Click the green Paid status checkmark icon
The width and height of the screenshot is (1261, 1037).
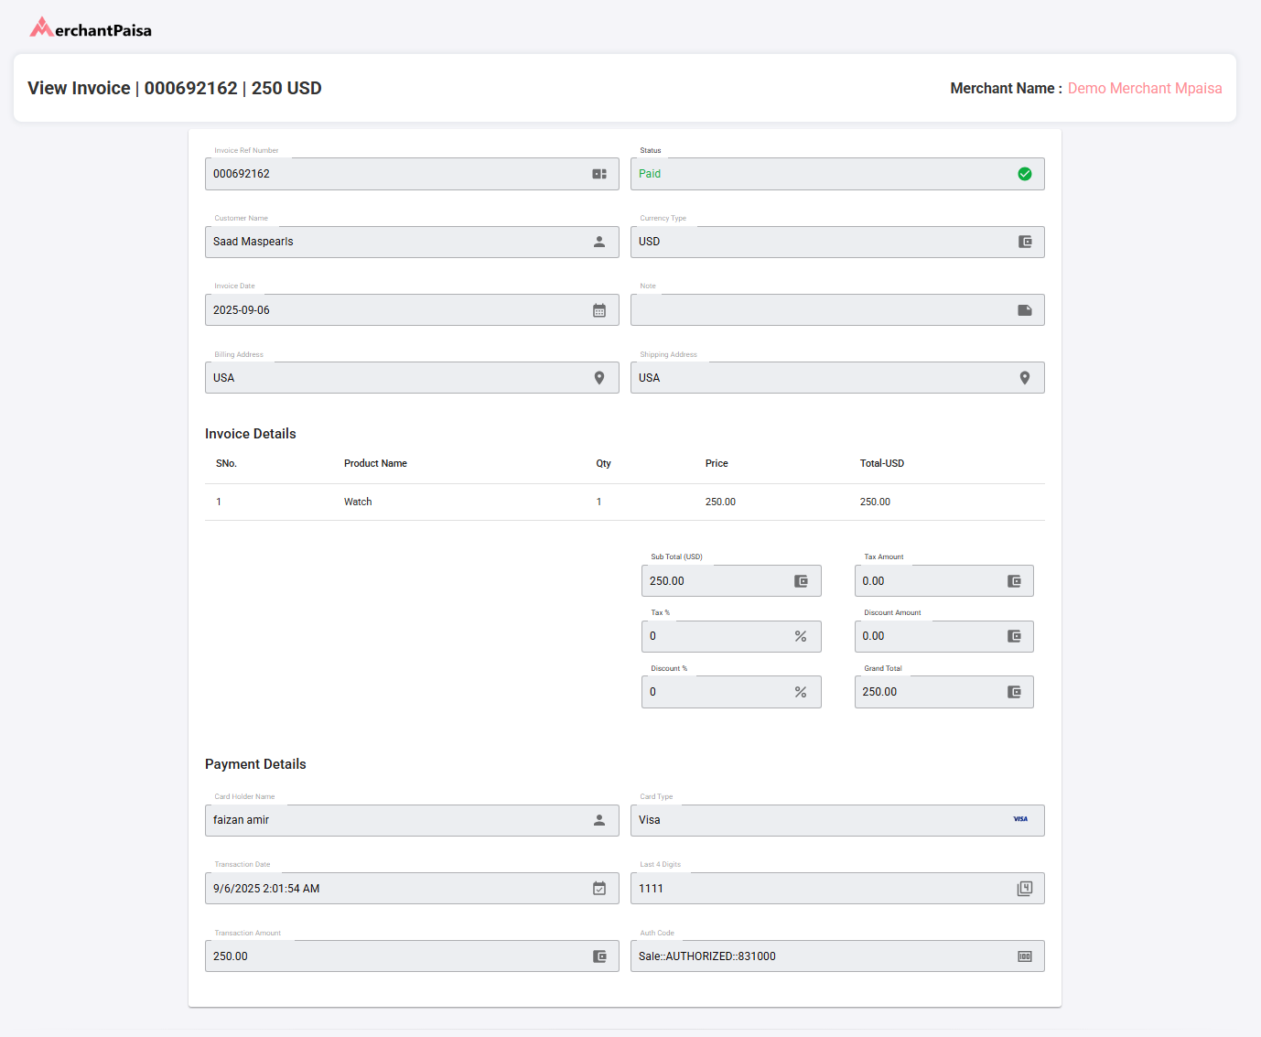point(1025,174)
